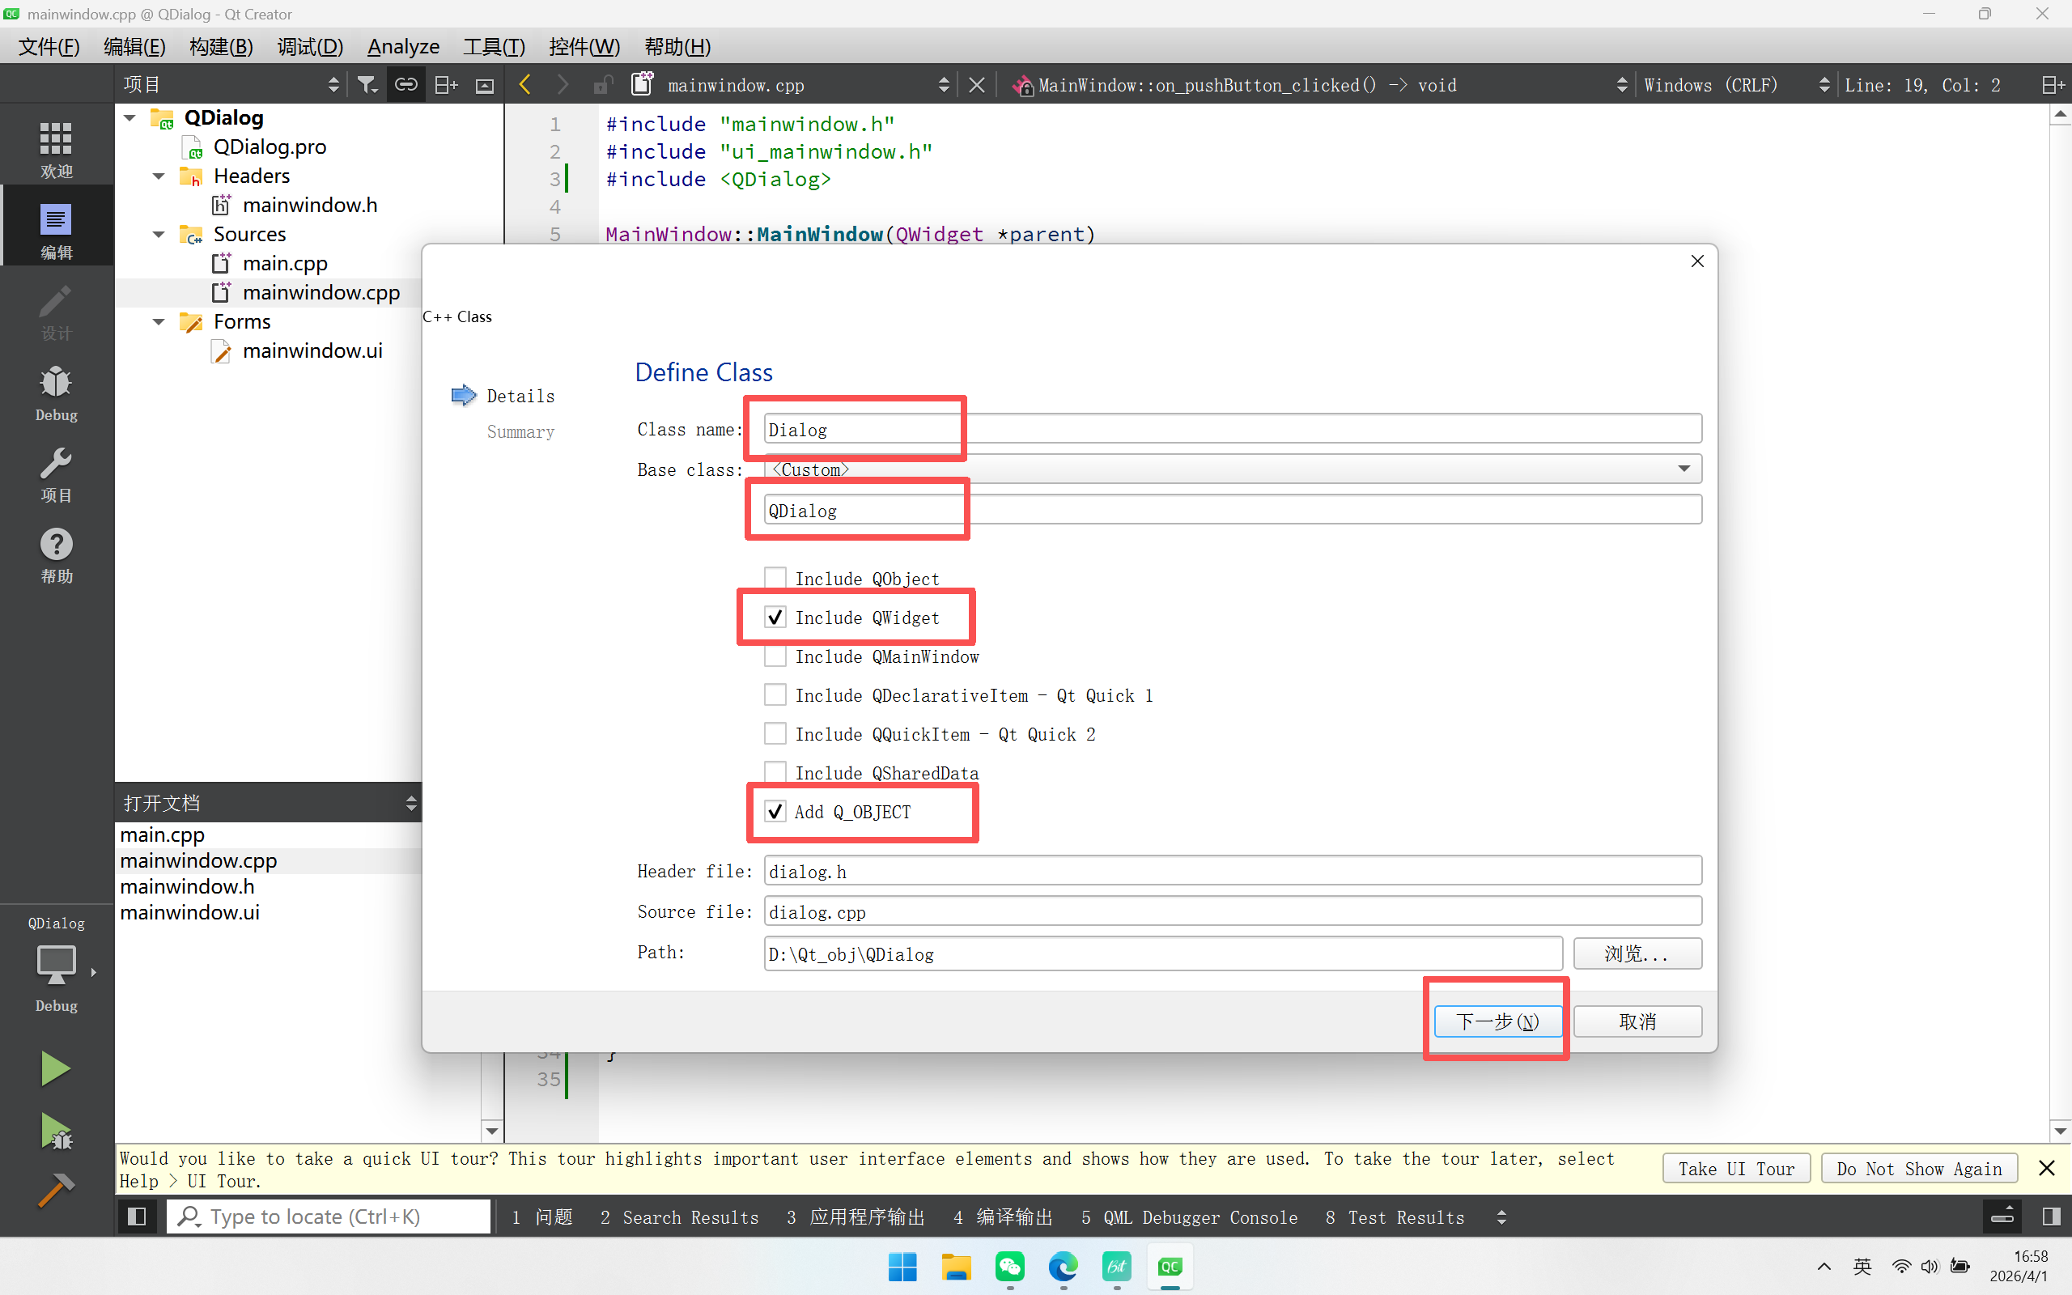Click the Class name input field
Image resolution: width=2072 pixels, height=1295 pixels.
(1231, 429)
